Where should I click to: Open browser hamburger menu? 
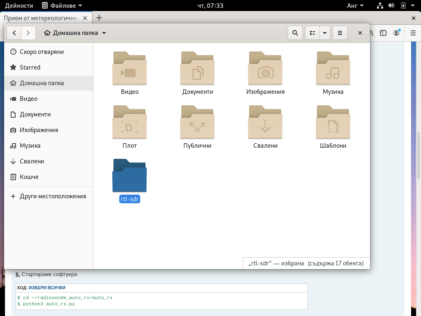point(413,33)
